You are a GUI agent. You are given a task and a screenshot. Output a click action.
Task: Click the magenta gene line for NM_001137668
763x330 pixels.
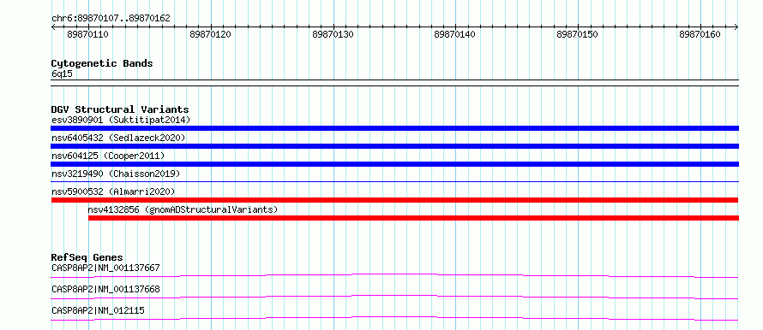pyautogui.click(x=394, y=297)
